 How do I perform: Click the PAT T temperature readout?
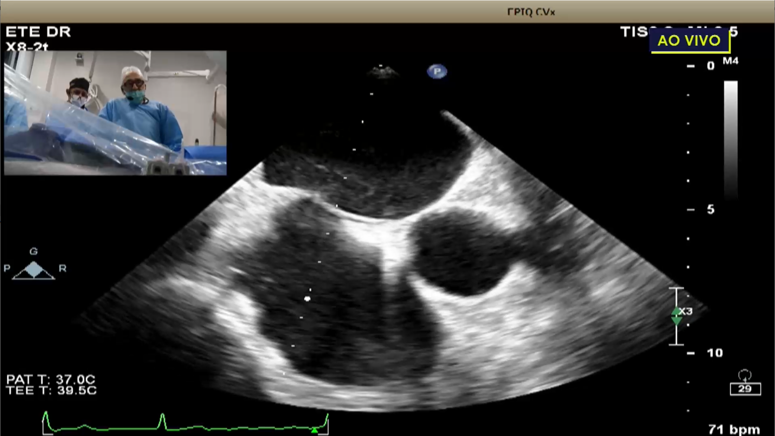click(x=51, y=379)
